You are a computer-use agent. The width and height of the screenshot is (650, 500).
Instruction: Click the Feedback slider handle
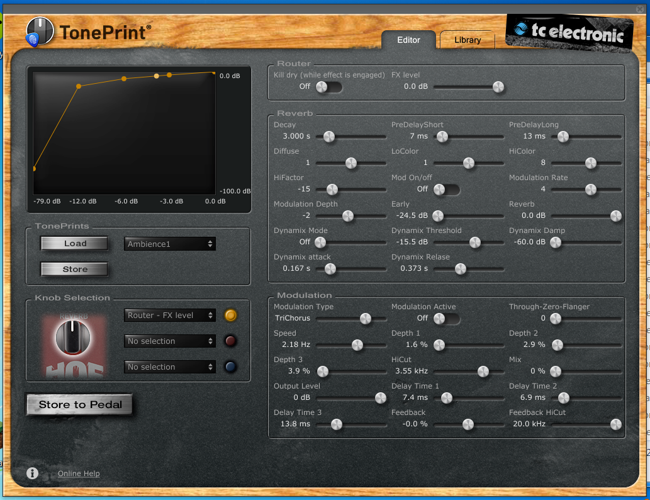(468, 424)
